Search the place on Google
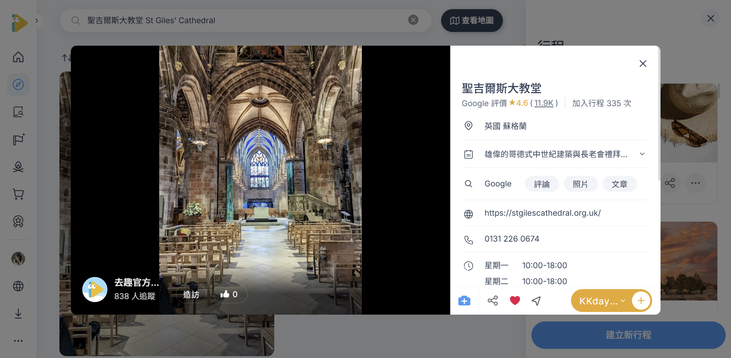Image resolution: width=731 pixels, height=358 pixels. click(498, 184)
